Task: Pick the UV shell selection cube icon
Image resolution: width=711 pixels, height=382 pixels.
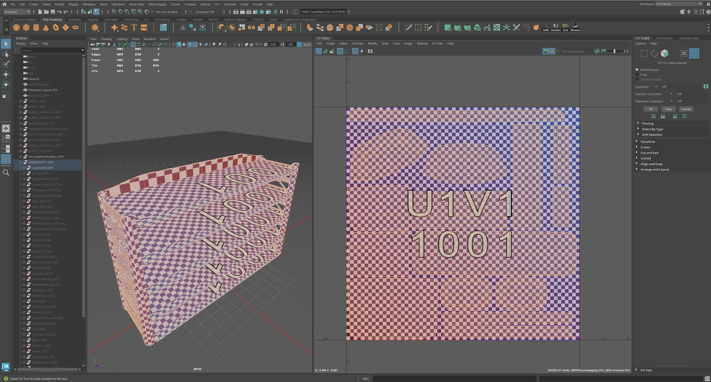Action: pyautogui.click(x=665, y=54)
